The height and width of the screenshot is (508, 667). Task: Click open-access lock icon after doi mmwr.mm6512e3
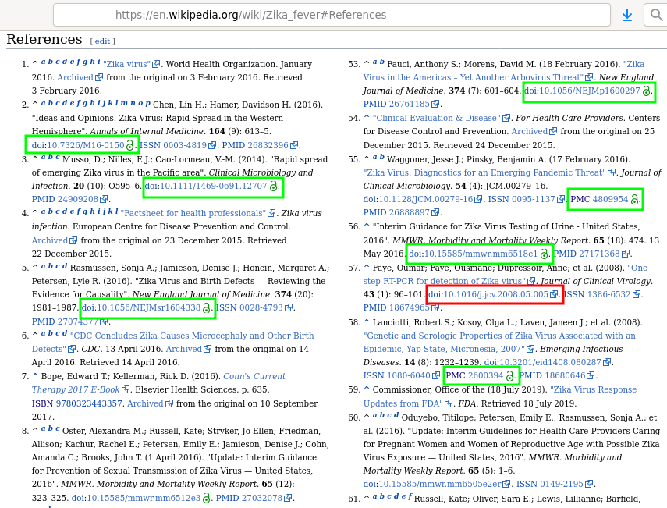click(206, 498)
